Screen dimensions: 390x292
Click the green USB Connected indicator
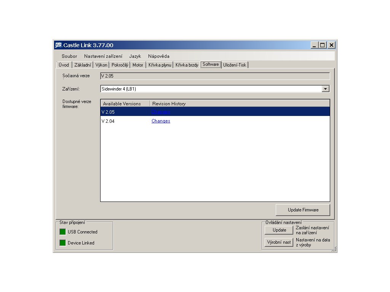click(x=62, y=232)
